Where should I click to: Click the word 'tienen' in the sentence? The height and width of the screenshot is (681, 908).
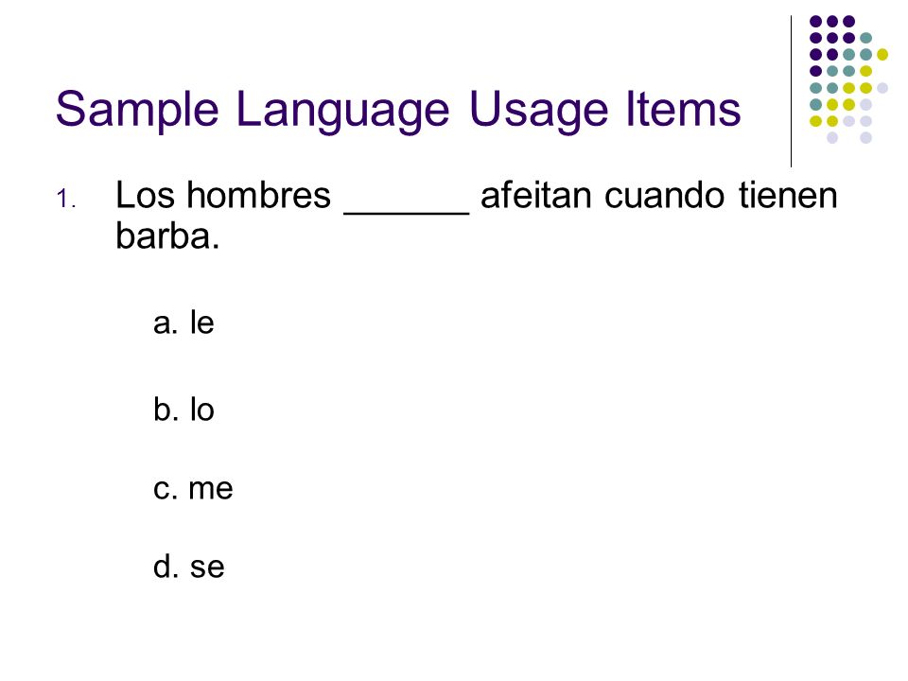788,195
